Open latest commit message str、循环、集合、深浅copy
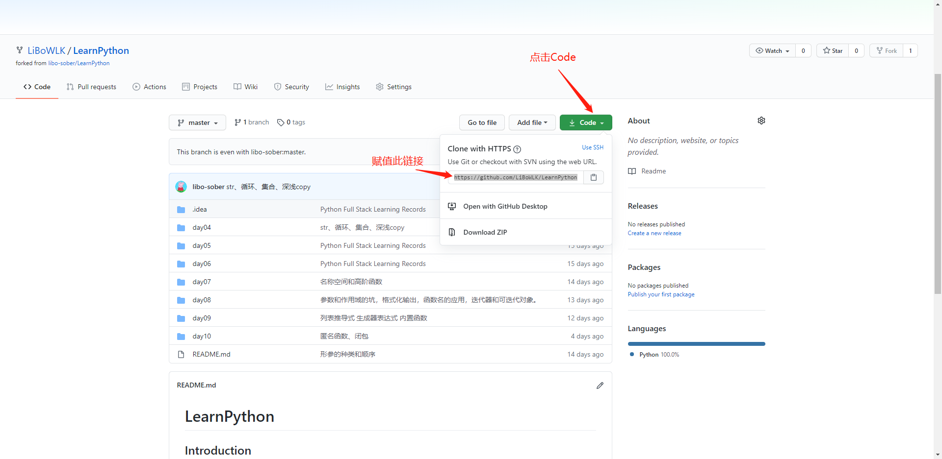942x459 pixels. tap(268, 187)
